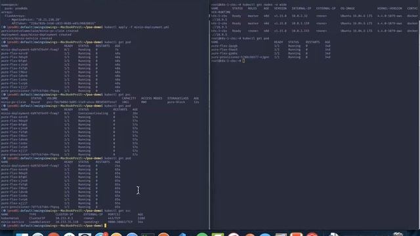The height and width of the screenshot is (236, 420).
Task: Select the <pending> external IP value
Action: [x=91, y=222]
